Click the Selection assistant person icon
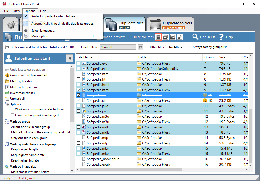This screenshot has height=181, width=260. [x=9, y=58]
